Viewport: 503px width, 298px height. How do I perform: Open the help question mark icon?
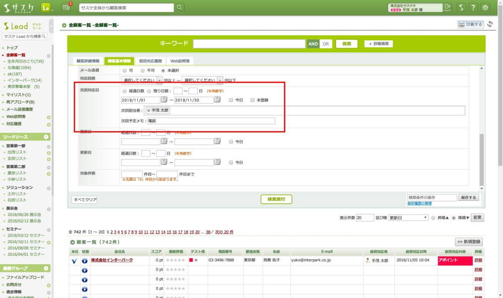[x=473, y=8]
